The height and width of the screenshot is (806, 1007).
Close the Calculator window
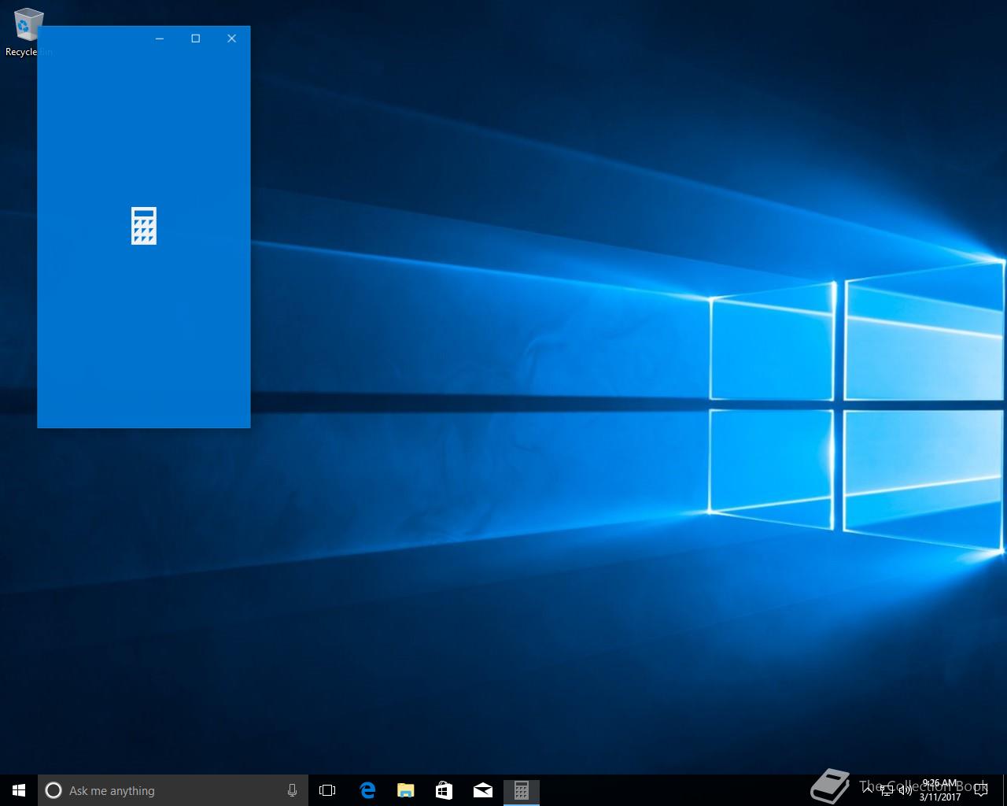pos(232,39)
